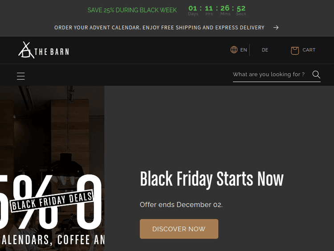The width and height of the screenshot is (334, 251).
Task: Click the CART label
Action: pos(309,50)
